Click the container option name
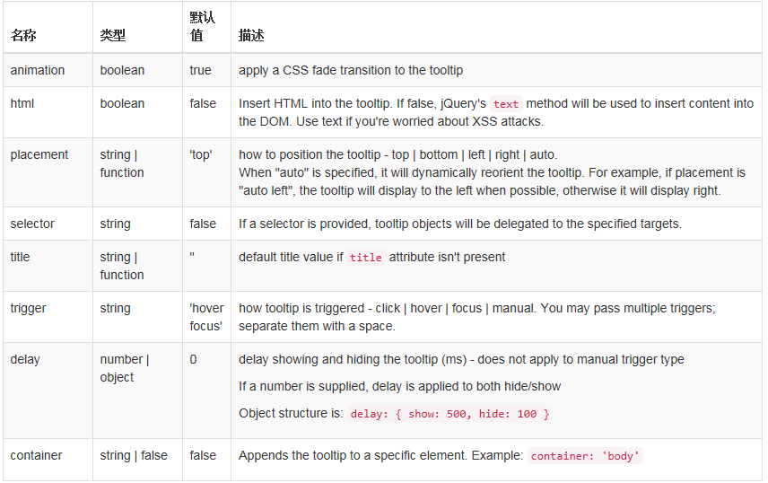Viewport: 768px width, 483px height. click(x=37, y=455)
